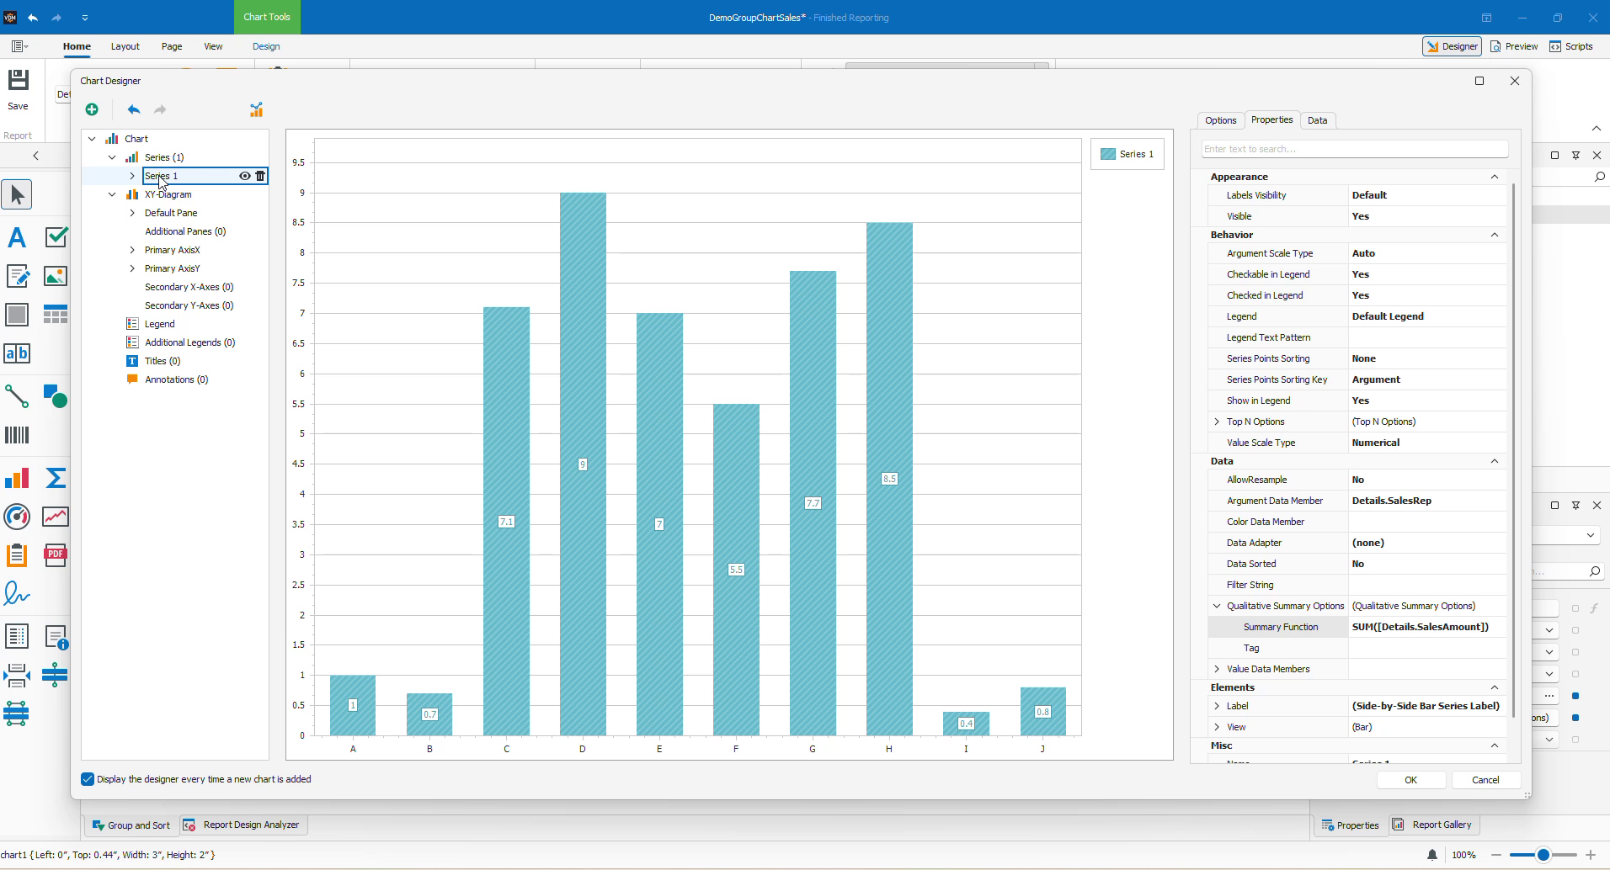This screenshot has height=870, width=1610.
Task: Expand the Series 1 tree node
Action: click(132, 176)
